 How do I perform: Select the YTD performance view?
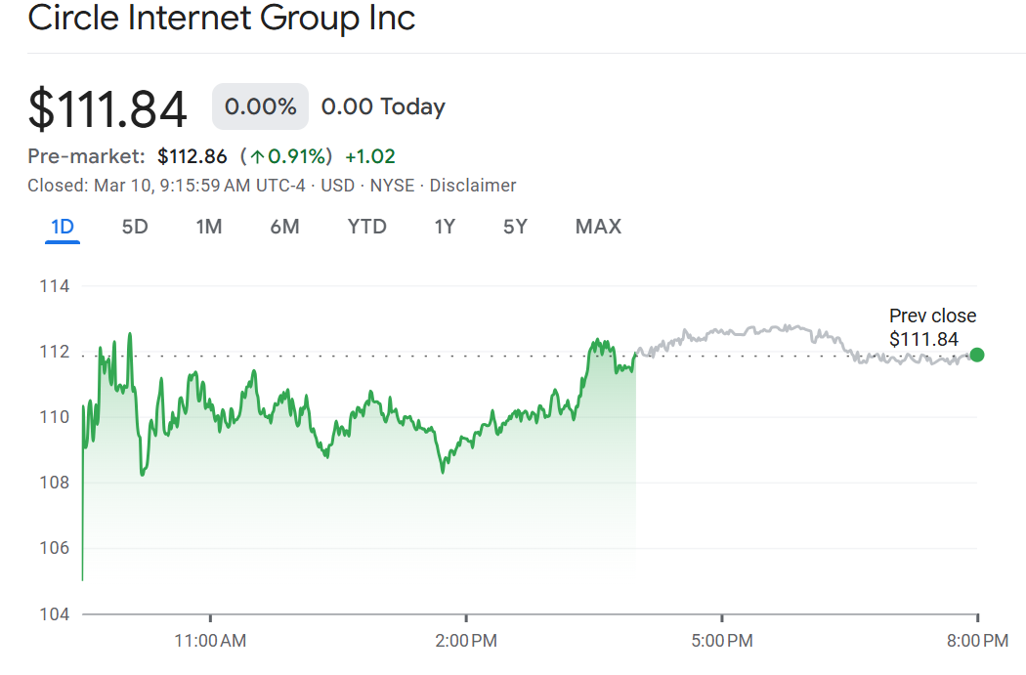coord(366,226)
